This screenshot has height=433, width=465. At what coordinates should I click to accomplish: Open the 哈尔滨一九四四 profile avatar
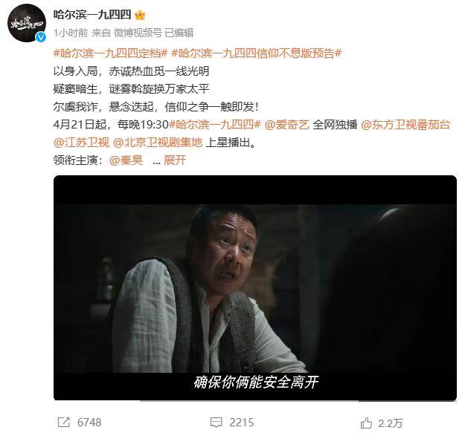click(27, 23)
